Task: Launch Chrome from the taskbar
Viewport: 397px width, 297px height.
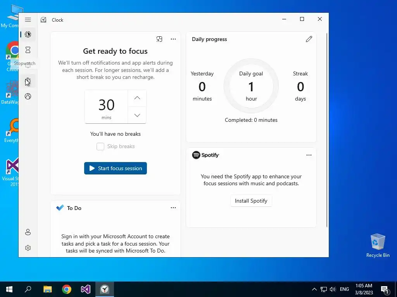Action: [x=67, y=289]
